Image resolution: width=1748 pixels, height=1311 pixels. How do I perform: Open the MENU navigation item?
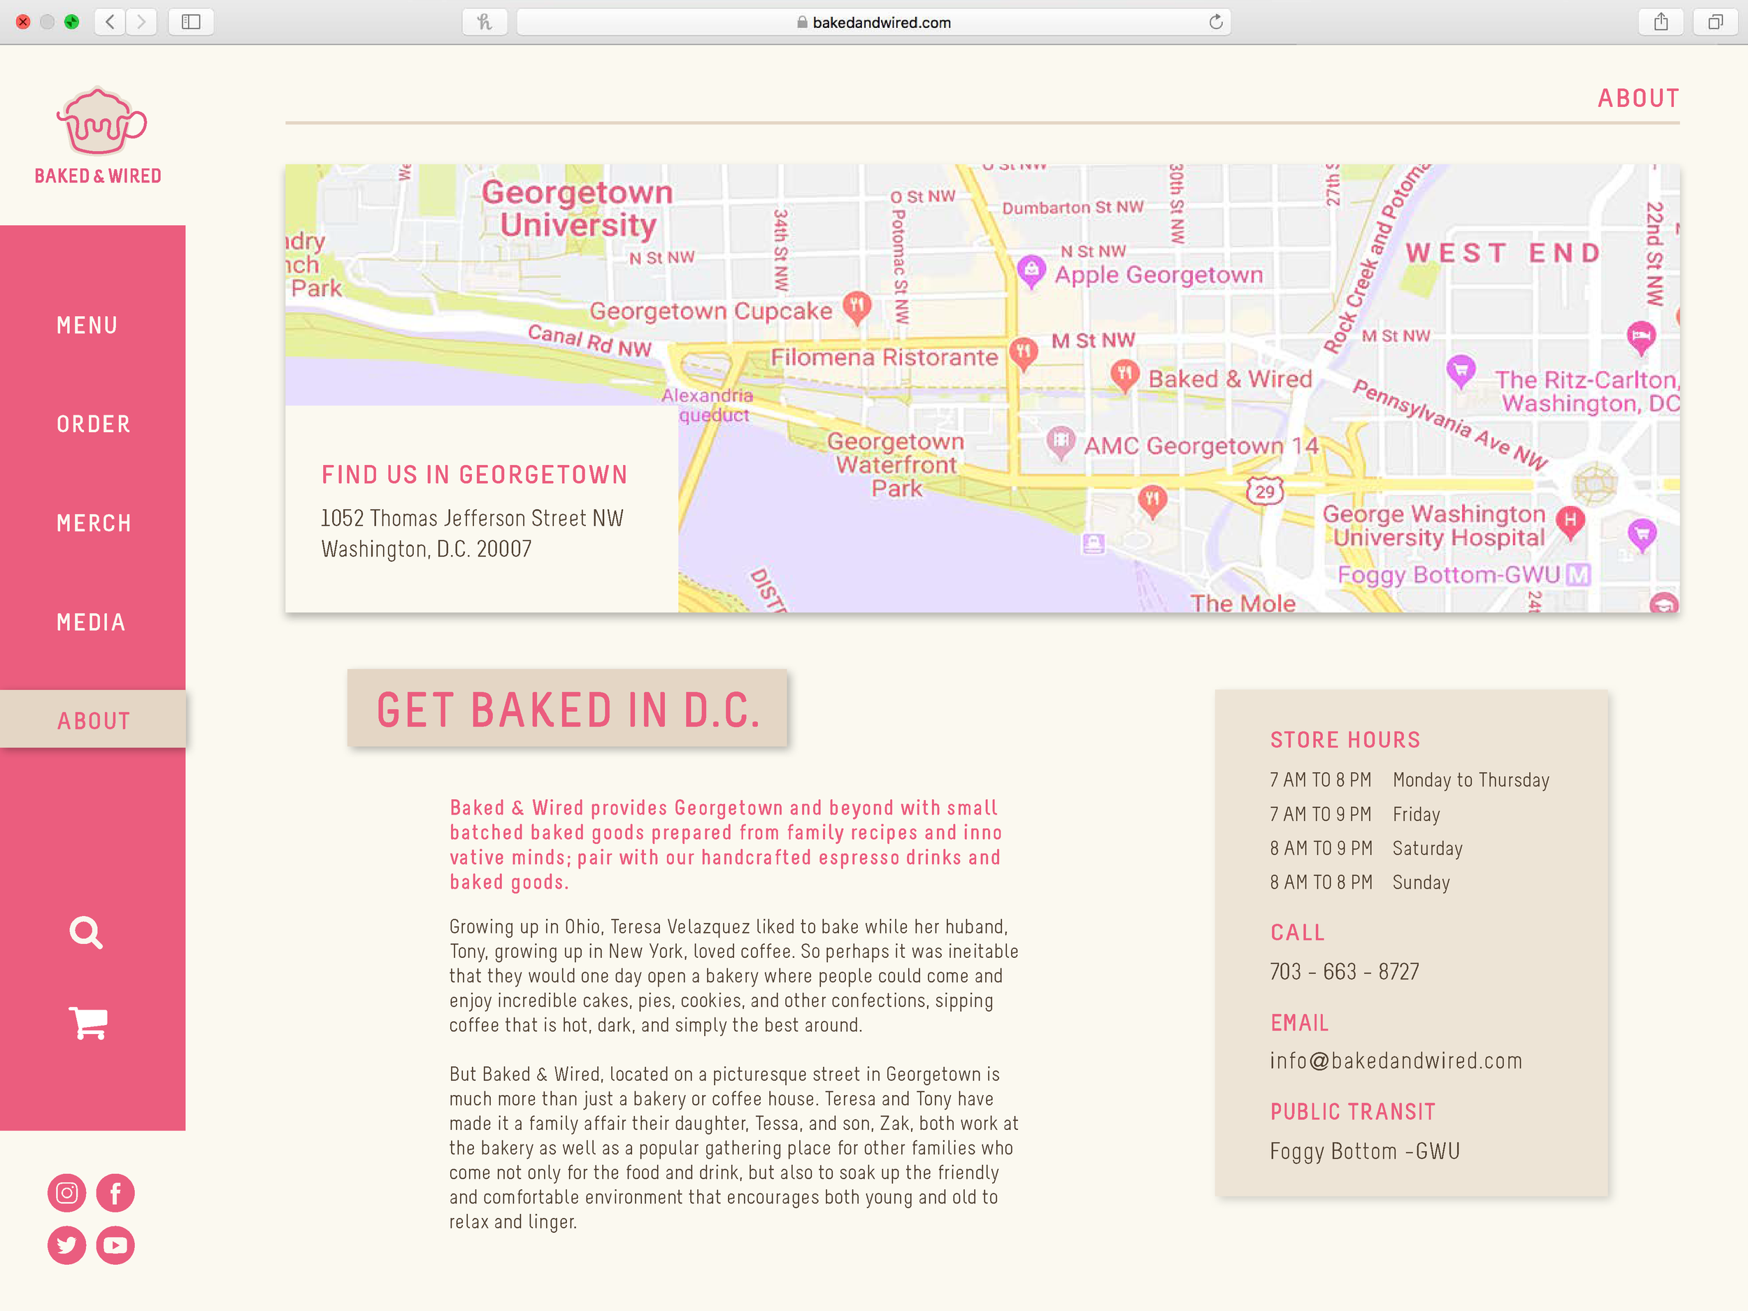(x=87, y=325)
